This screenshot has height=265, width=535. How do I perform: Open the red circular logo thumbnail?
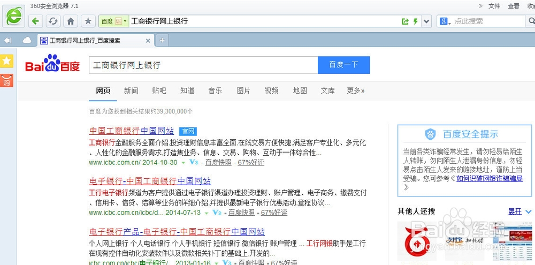pyautogui.click(x=417, y=241)
